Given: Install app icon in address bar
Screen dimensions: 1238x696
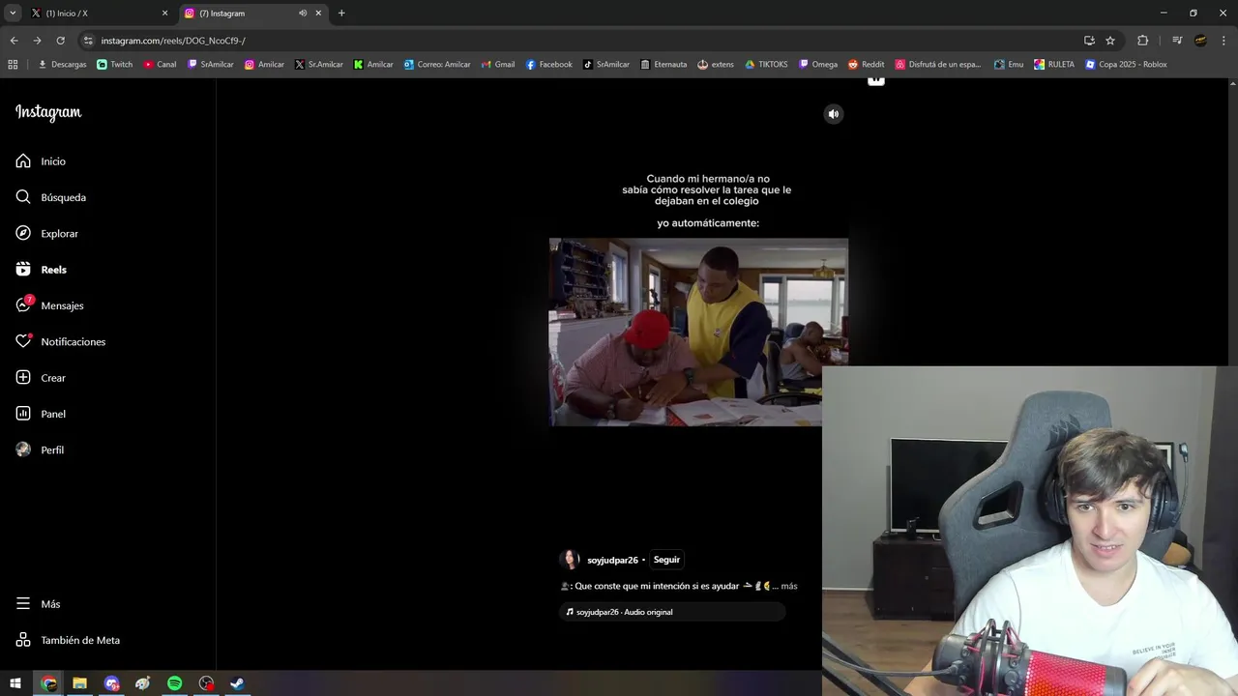Looking at the screenshot, I should [1089, 41].
